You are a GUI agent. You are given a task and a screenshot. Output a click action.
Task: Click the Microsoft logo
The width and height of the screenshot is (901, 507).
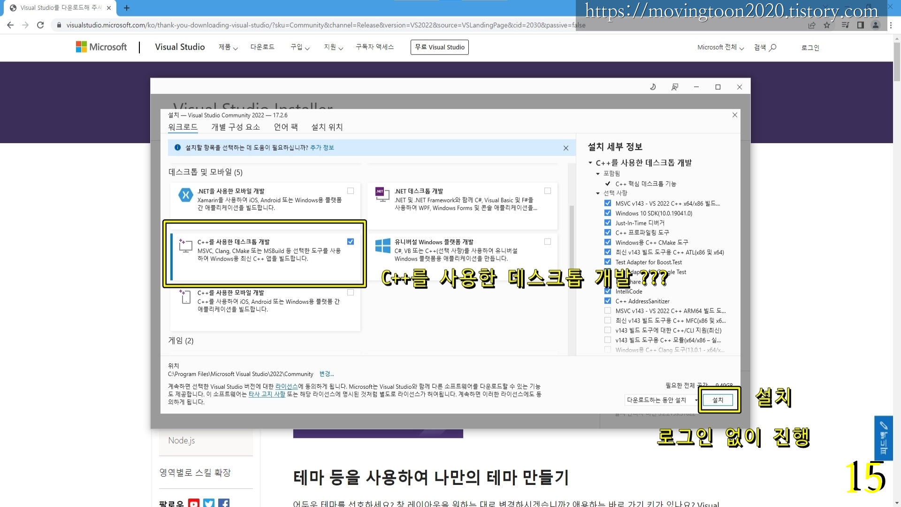pos(101,47)
